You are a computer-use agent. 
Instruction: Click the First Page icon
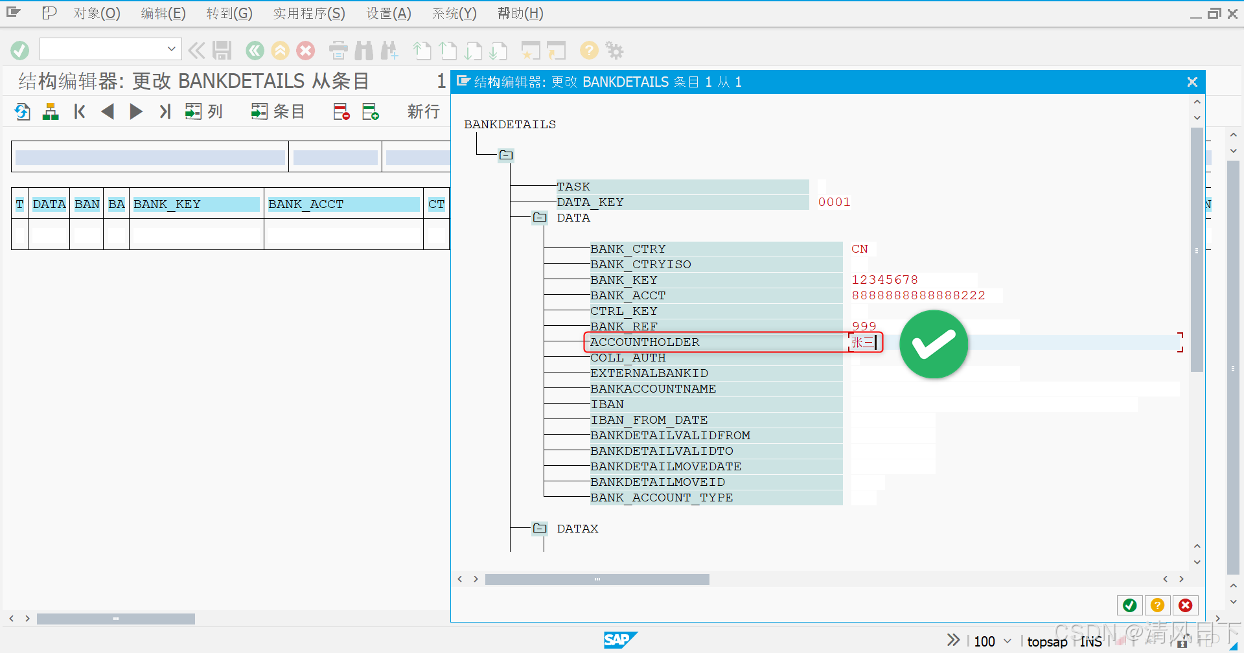tap(422, 51)
